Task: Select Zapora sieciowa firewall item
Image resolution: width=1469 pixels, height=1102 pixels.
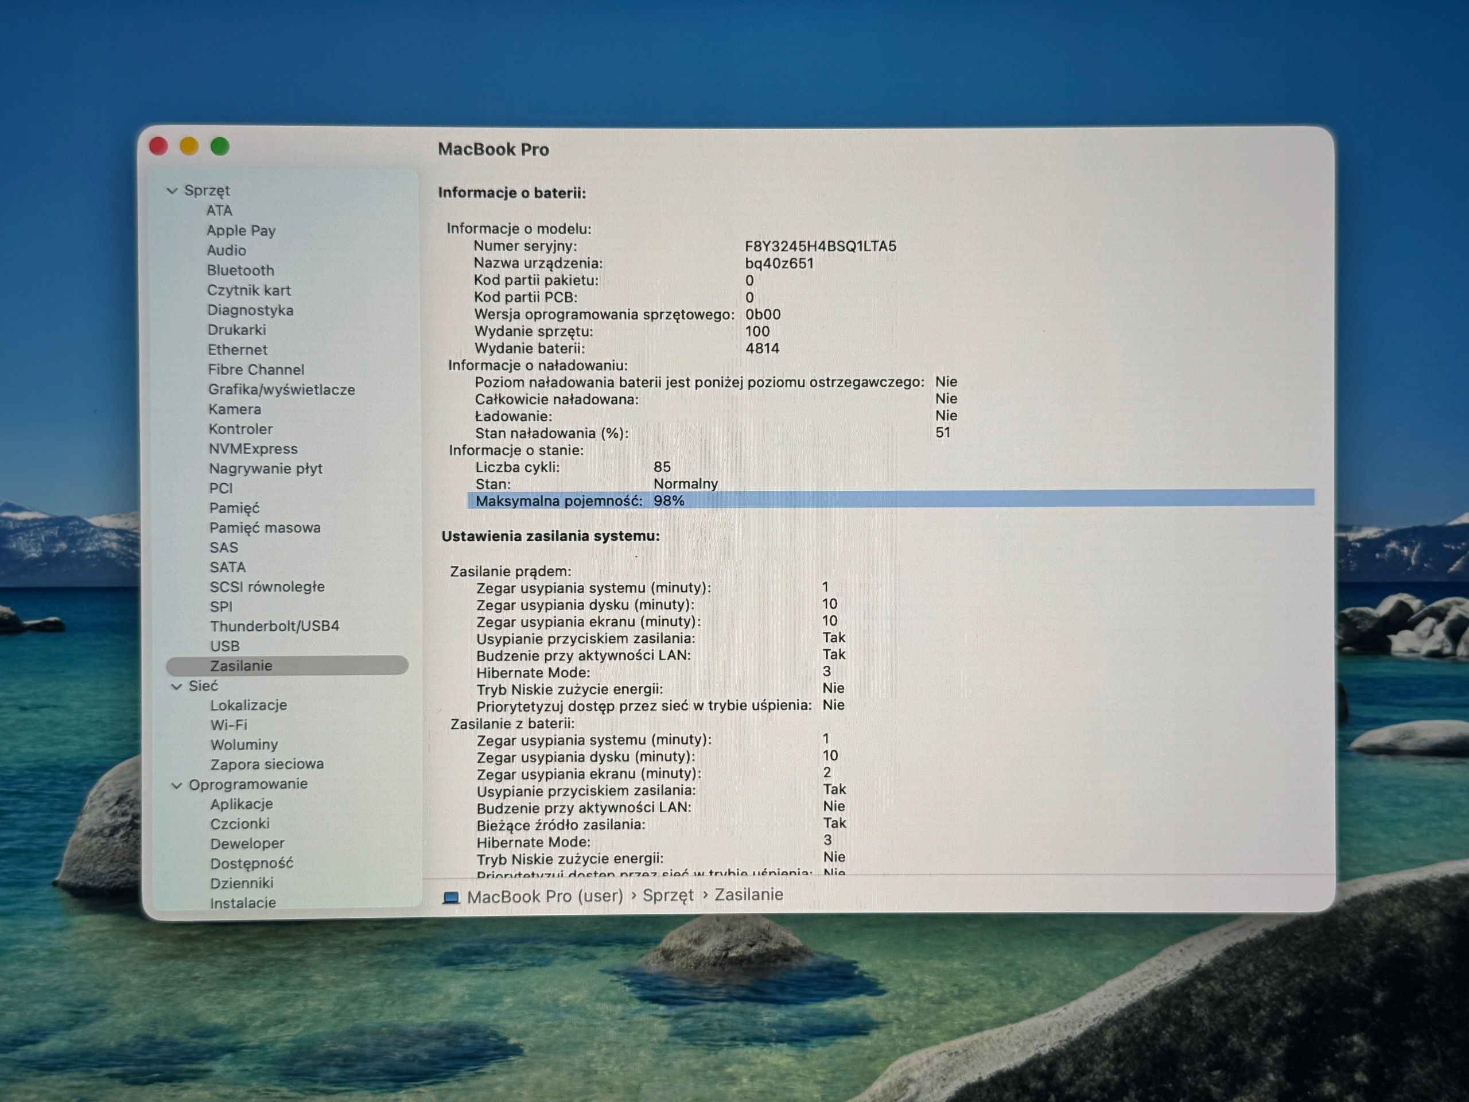Action: tap(267, 764)
